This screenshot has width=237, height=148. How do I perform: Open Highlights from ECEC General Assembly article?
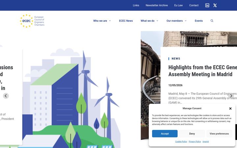tap(202, 71)
